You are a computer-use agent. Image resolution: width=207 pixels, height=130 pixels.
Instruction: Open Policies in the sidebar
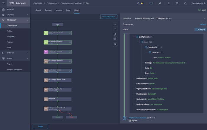pyautogui.click(x=15, y=42)
